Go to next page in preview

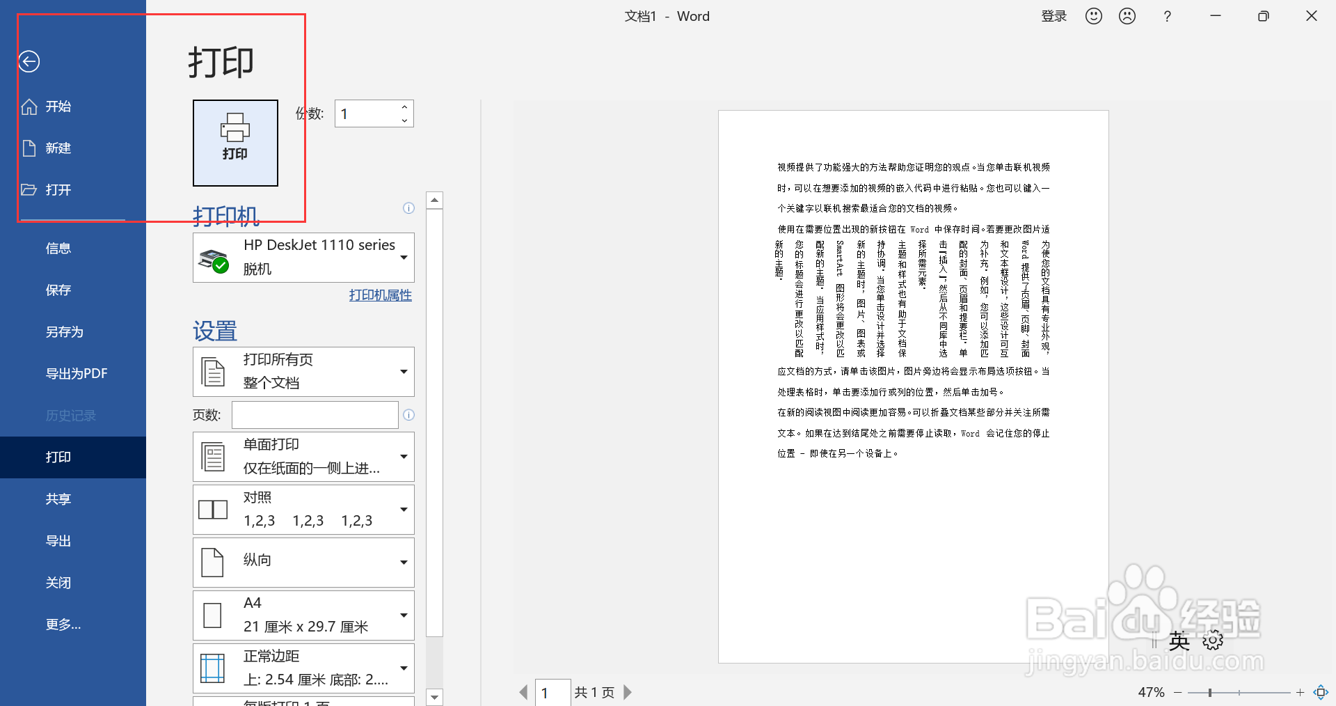[x=628, y=692]
